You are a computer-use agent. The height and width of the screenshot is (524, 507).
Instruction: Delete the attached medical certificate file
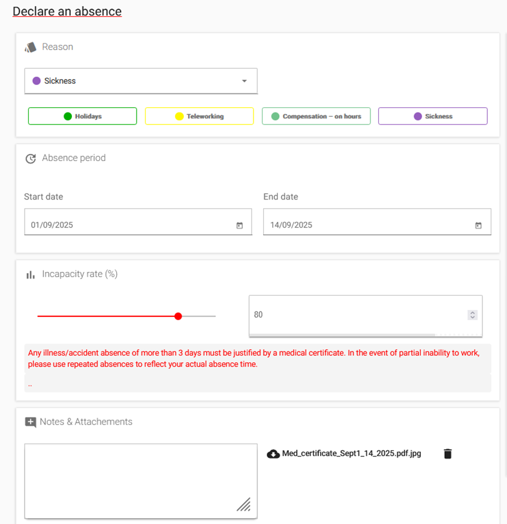[x=448, y=454]
